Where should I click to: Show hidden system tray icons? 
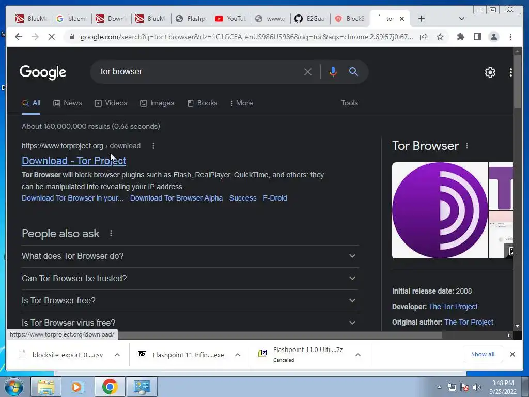[439, 387]
